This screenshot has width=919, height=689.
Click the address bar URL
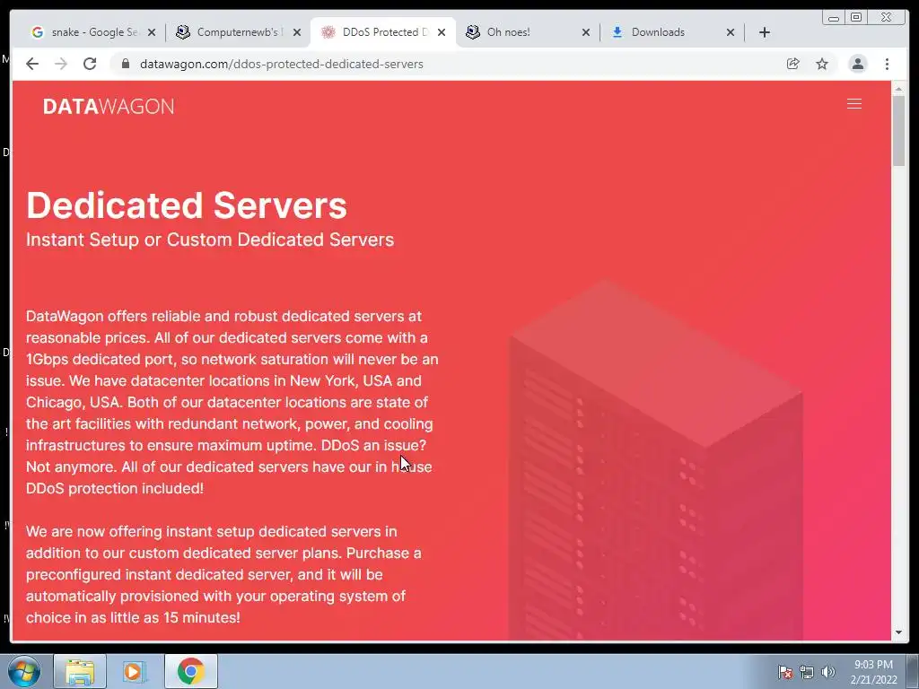(281, 64)
